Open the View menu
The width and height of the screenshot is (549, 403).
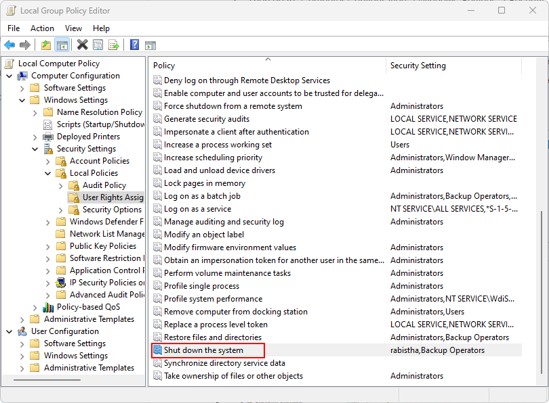click(73, 28)
